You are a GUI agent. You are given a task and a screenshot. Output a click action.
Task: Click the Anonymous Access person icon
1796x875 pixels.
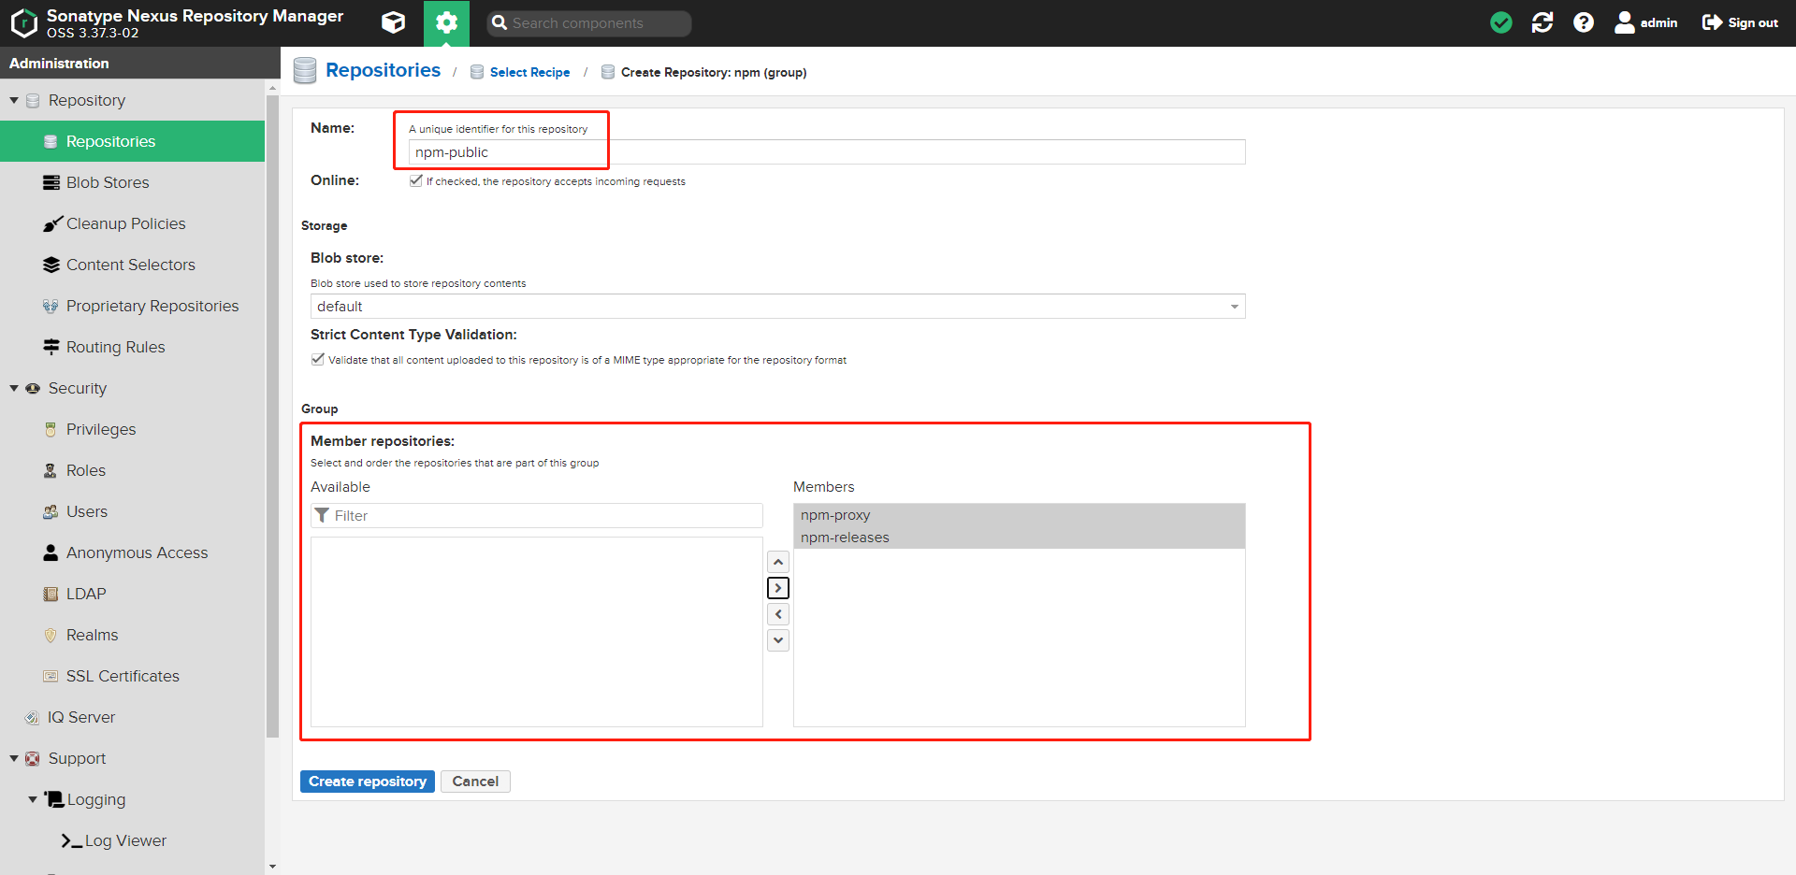pyautogui.click(x=51, y=552)
